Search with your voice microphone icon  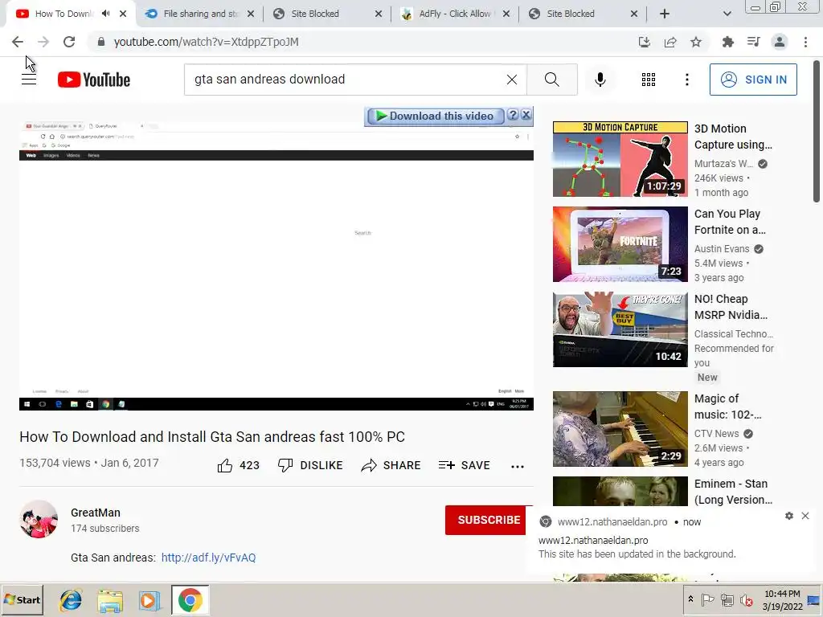(x=600, y=80)
